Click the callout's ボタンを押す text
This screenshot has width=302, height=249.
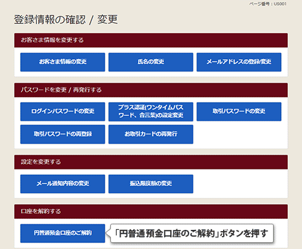pyautogui.click(x=243, y=234)
